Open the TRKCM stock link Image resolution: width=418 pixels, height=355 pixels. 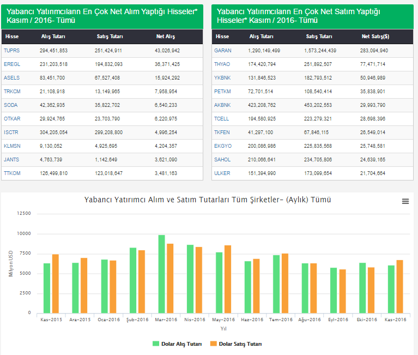pyautogui.click(x=12, y=91)
